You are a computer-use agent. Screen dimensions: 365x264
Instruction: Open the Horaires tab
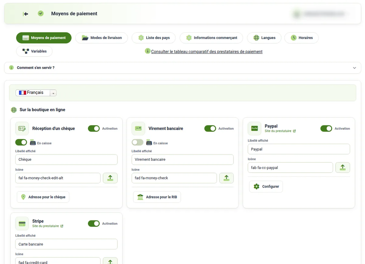pos(301,38)
